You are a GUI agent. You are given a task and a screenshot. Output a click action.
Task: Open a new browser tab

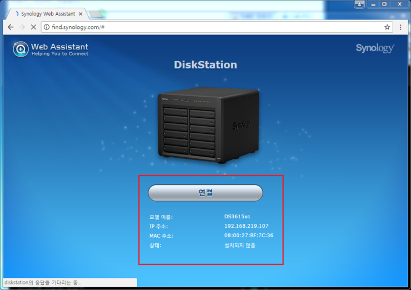pyautogui.click(x=96, y=14)
